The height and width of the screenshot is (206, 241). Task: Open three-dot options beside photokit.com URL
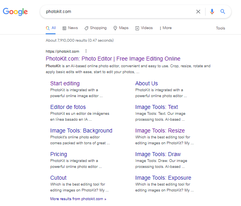pyautogui.click(x=86, y=51)
